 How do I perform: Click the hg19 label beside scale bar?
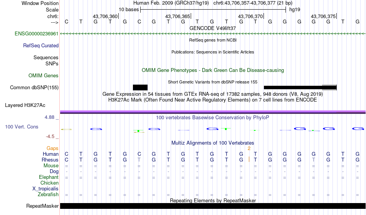click(295, 10)
